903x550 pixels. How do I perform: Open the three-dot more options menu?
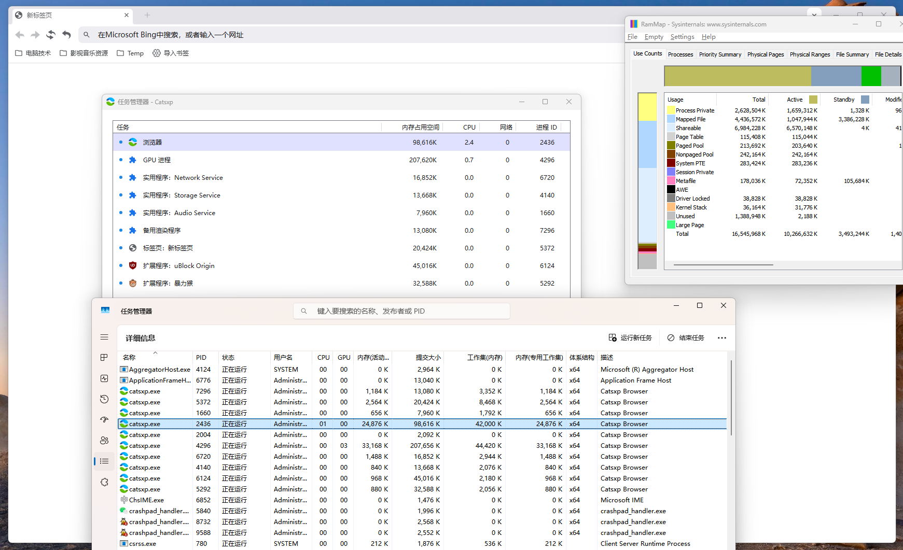(721, 338)
